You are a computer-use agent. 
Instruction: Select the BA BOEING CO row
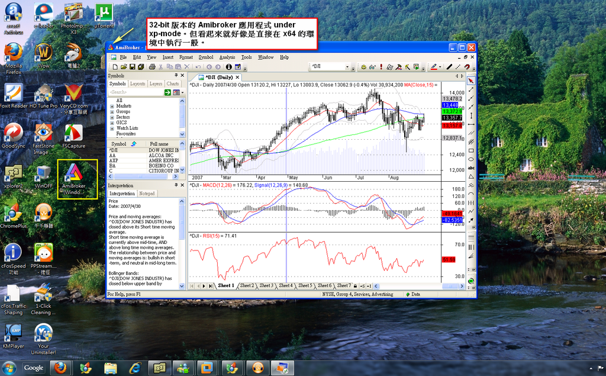[x=143, y=166]
